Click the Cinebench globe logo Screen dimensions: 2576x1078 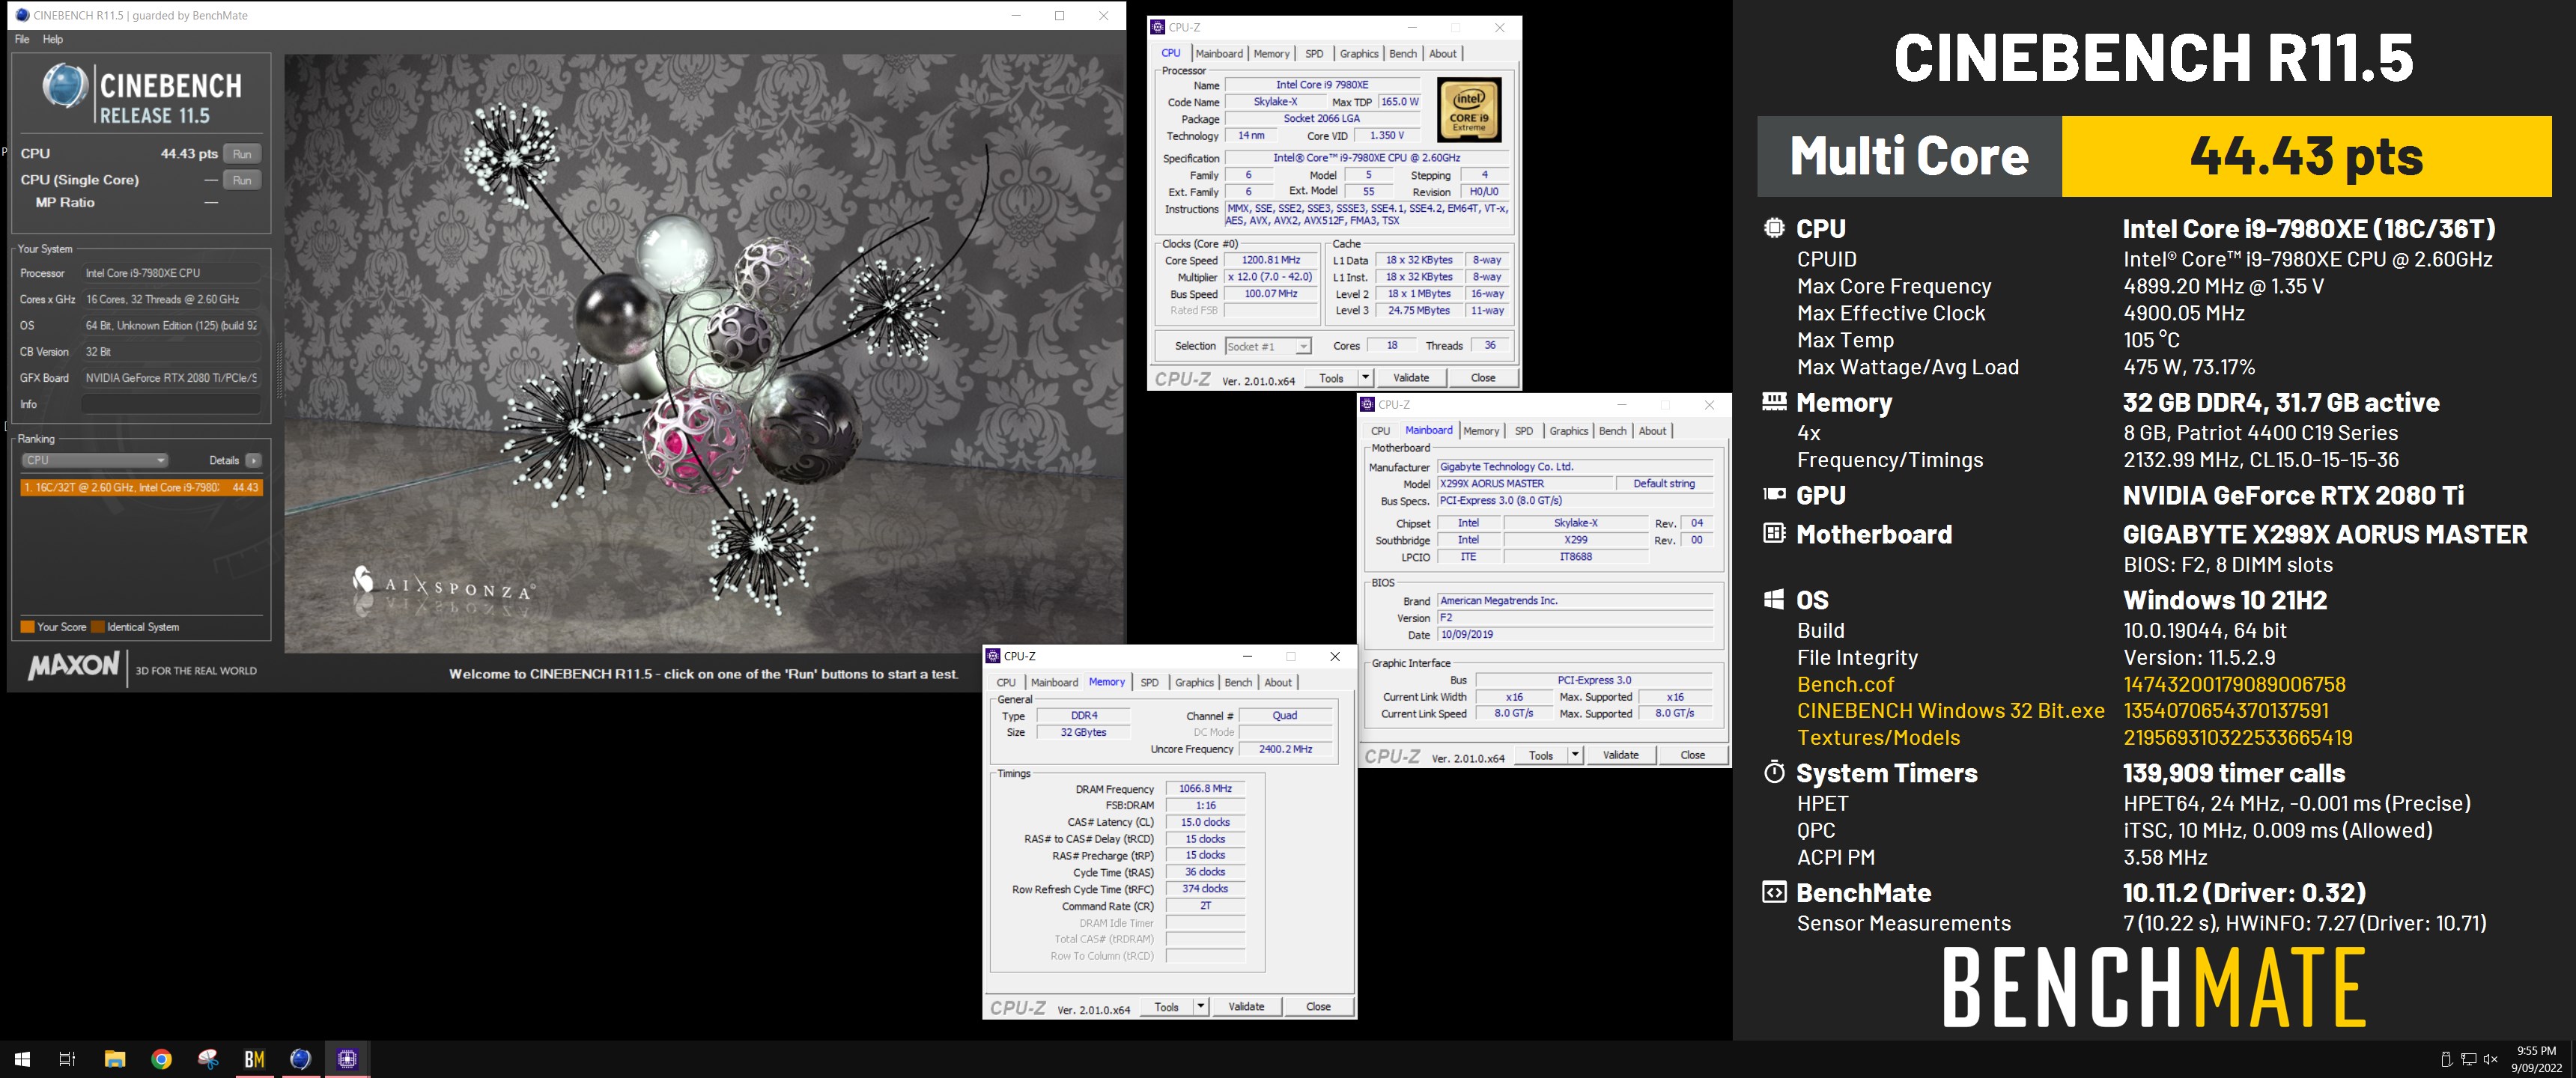coord(65,86)
